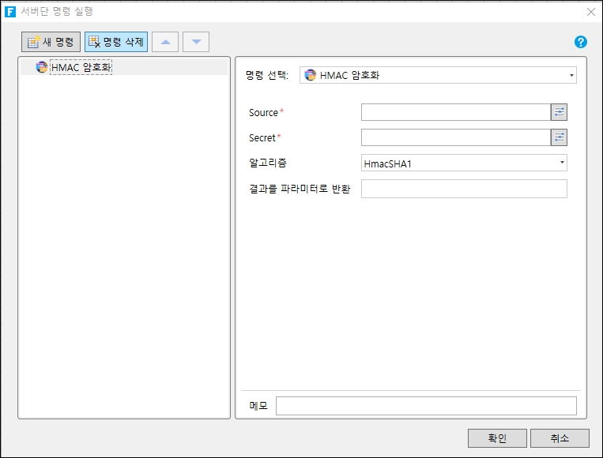Click the binding icon next to Secret field
This screenshot has height=458, width=603.
559,137
